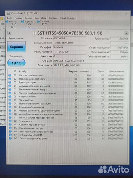This screenshot has width=133, height=178.
Task: Click status icon for Повторы загрузки/выгрузки
Action: [10, 138]
